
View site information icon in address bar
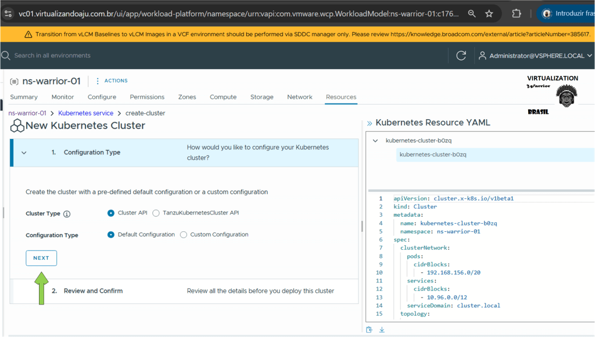point(8,13)
